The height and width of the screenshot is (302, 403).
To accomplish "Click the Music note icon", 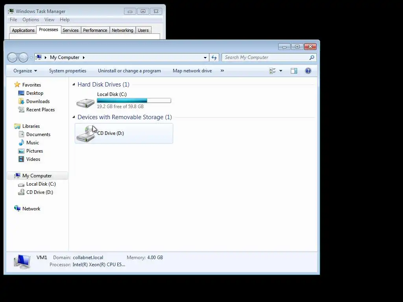I will point(21,142).
